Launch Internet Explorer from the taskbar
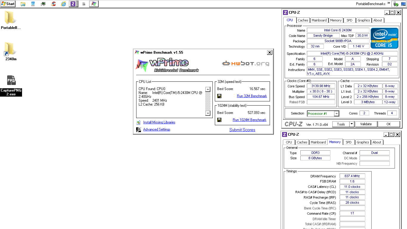 (x=63, y=4)
